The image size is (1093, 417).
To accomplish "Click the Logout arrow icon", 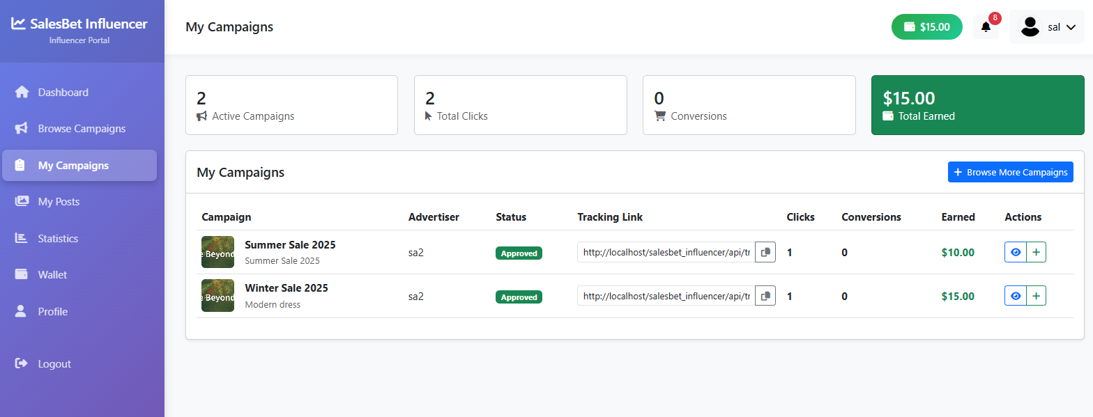I will (x=22, y=363).
